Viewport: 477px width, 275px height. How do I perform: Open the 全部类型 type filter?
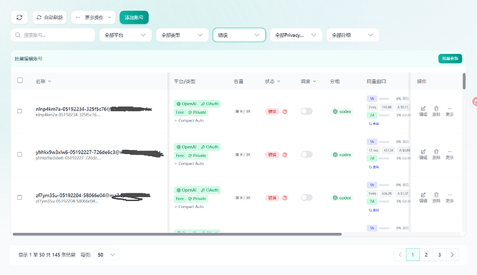click(x=183, y=35)
